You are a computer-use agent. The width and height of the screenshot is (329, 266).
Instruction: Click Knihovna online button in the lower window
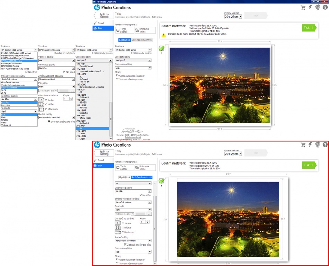[x=145, y=167]
